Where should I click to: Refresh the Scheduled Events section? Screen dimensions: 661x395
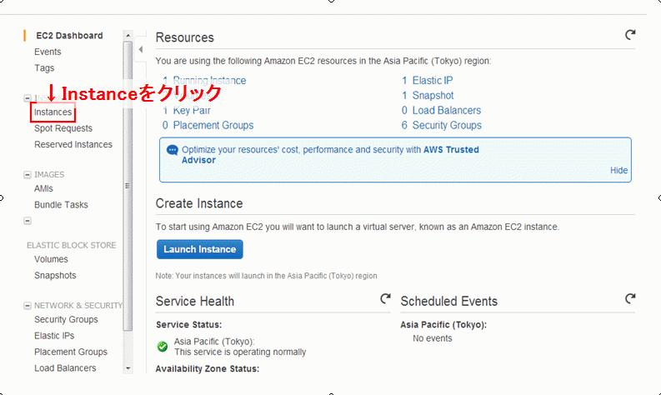tap(630, 299)
